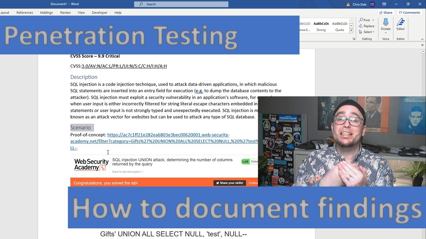The image size is (426, 239).
Task: Close the pane below the ribbon
Action: [x=422, y=45]
